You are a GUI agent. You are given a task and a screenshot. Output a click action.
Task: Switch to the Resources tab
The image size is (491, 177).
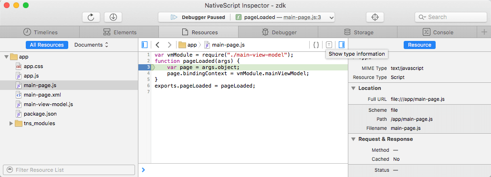[x=199, y=32]
